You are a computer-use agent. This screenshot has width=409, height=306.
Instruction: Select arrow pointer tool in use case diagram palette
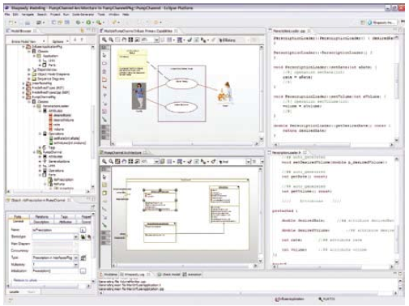point(104,55)
